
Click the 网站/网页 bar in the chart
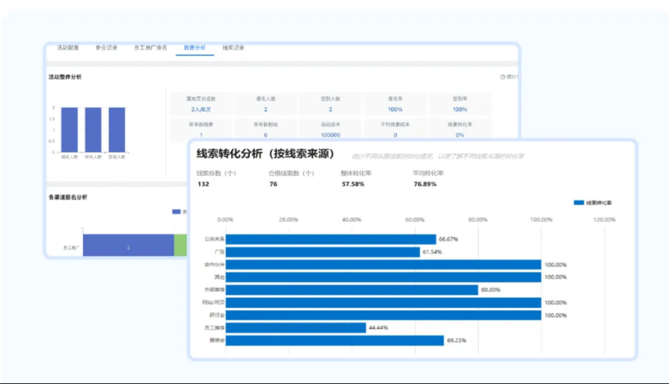[383, 303]
